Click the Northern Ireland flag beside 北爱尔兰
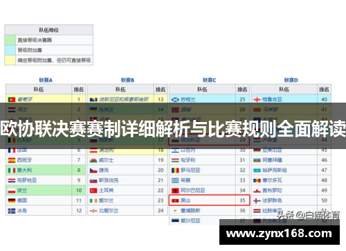 93,211
